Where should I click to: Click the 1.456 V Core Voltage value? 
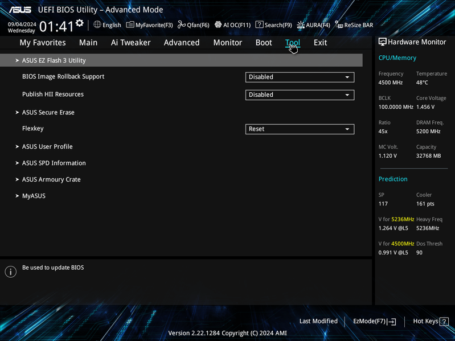(x=425, y=107)
